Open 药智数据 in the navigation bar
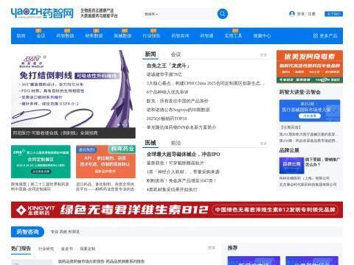The width and height of the screenshot is (354, 265). [x=65, y=36]
